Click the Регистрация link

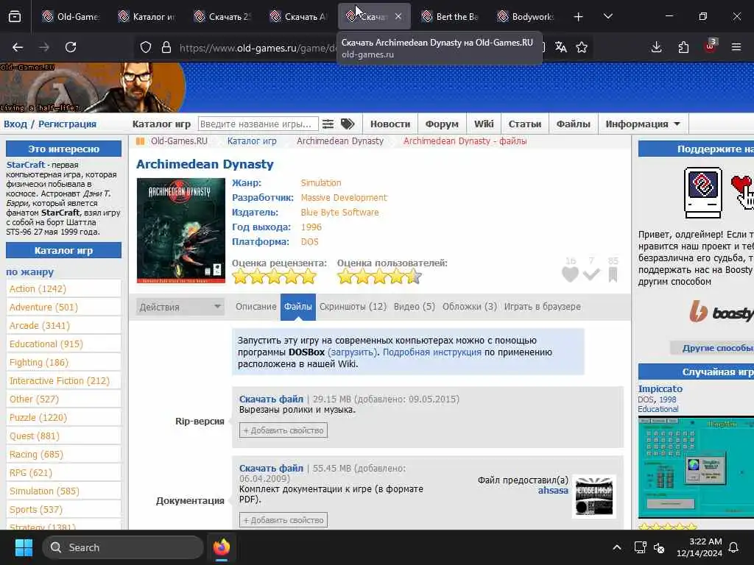click(67, 124)
